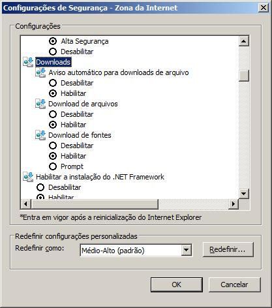
Task: Select Desabilitar below Alta Segurança
Action: (53, 52)
